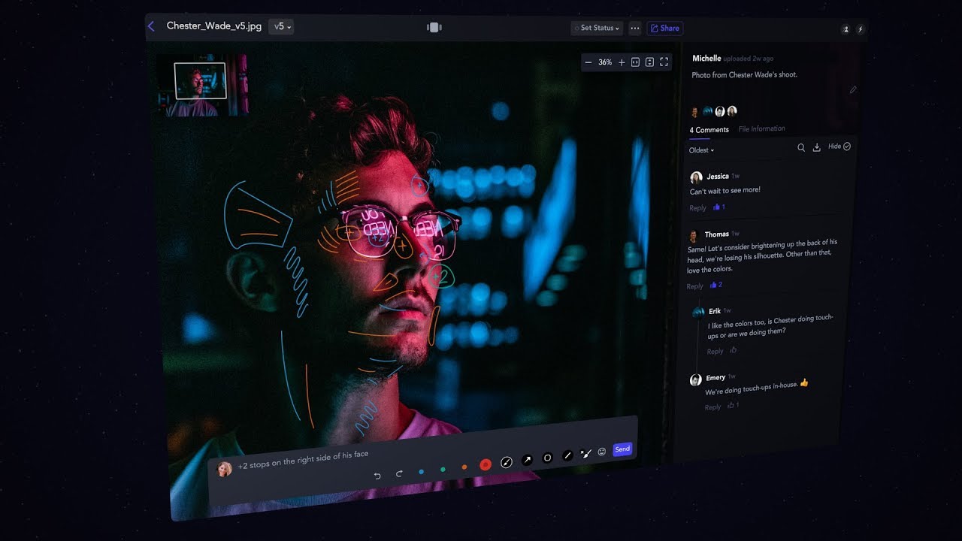The height and width of the screenshot is (541, 962).
Task: Expand the Set Status dropdown
Action: click(x=597, y=29)
